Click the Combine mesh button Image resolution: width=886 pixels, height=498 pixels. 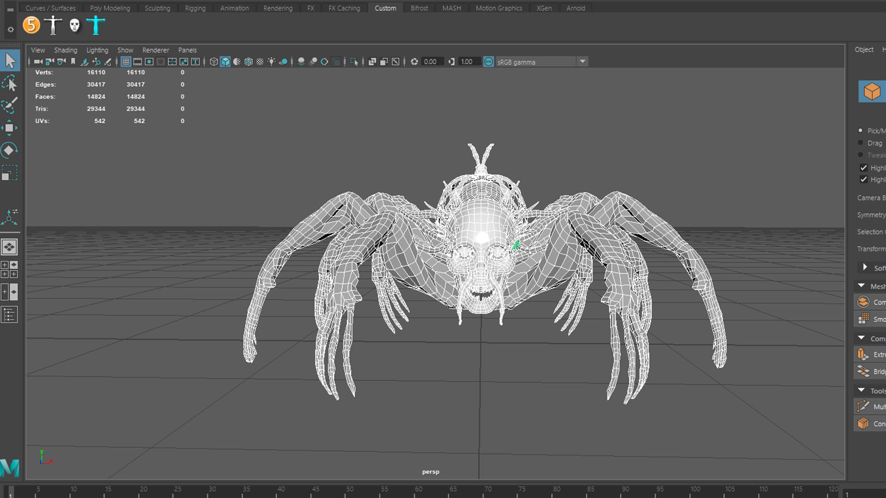tap(870, 302)
